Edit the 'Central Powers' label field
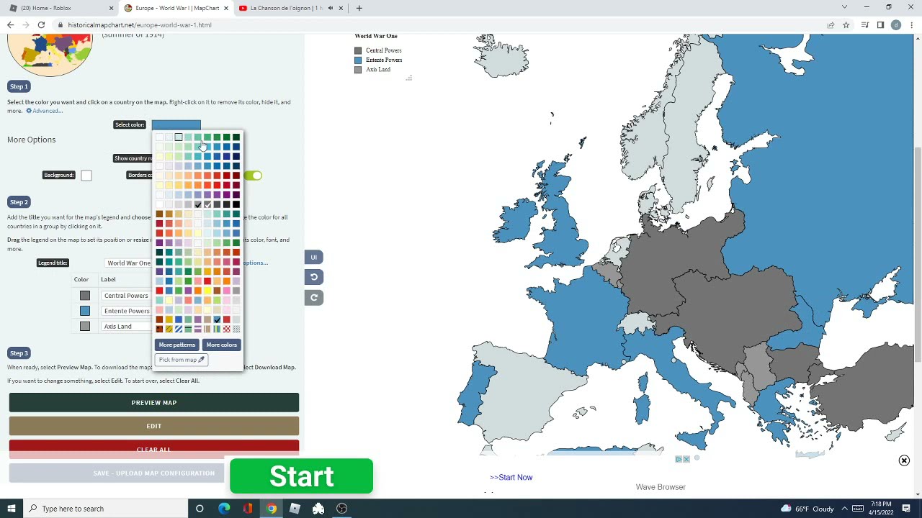This screenshot has width=922, height=518. coord(125,296)
